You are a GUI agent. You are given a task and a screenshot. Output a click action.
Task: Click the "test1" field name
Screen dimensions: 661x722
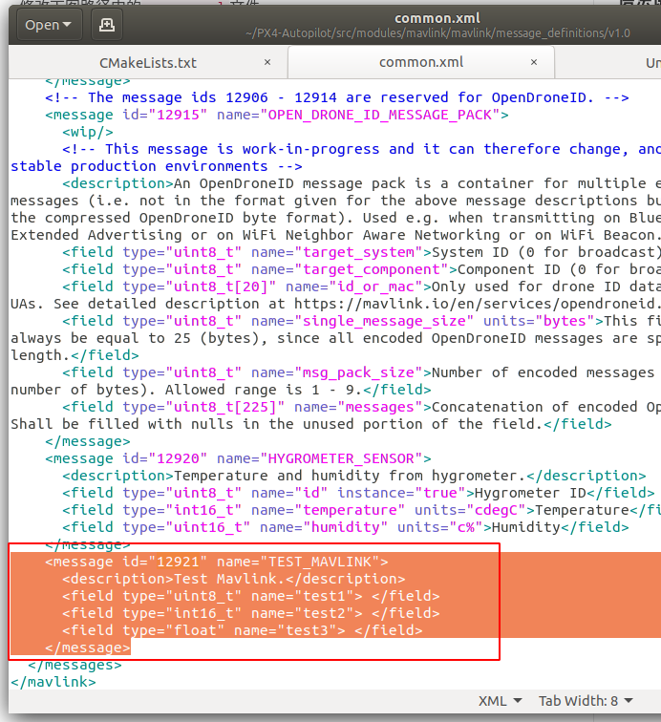coord(324,596)
